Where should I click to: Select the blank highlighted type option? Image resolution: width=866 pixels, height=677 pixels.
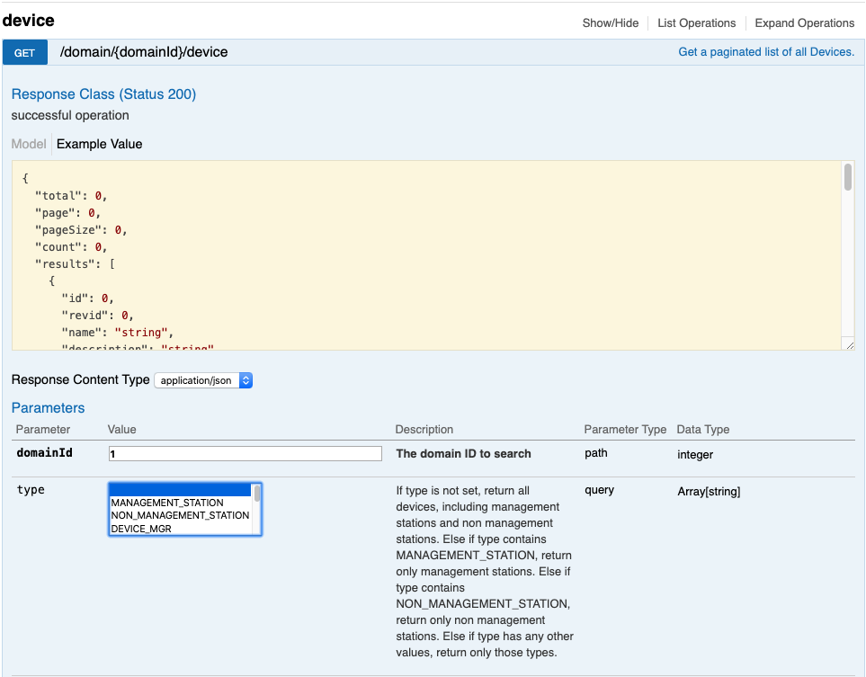180,490
